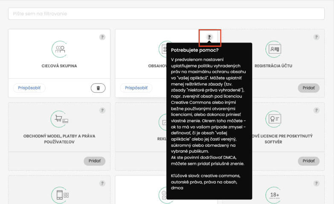Open help for Cieľová skupina card

102,37
